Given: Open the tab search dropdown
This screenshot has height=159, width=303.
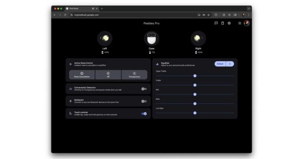Looking at the screenshot, I should [249, 9].
